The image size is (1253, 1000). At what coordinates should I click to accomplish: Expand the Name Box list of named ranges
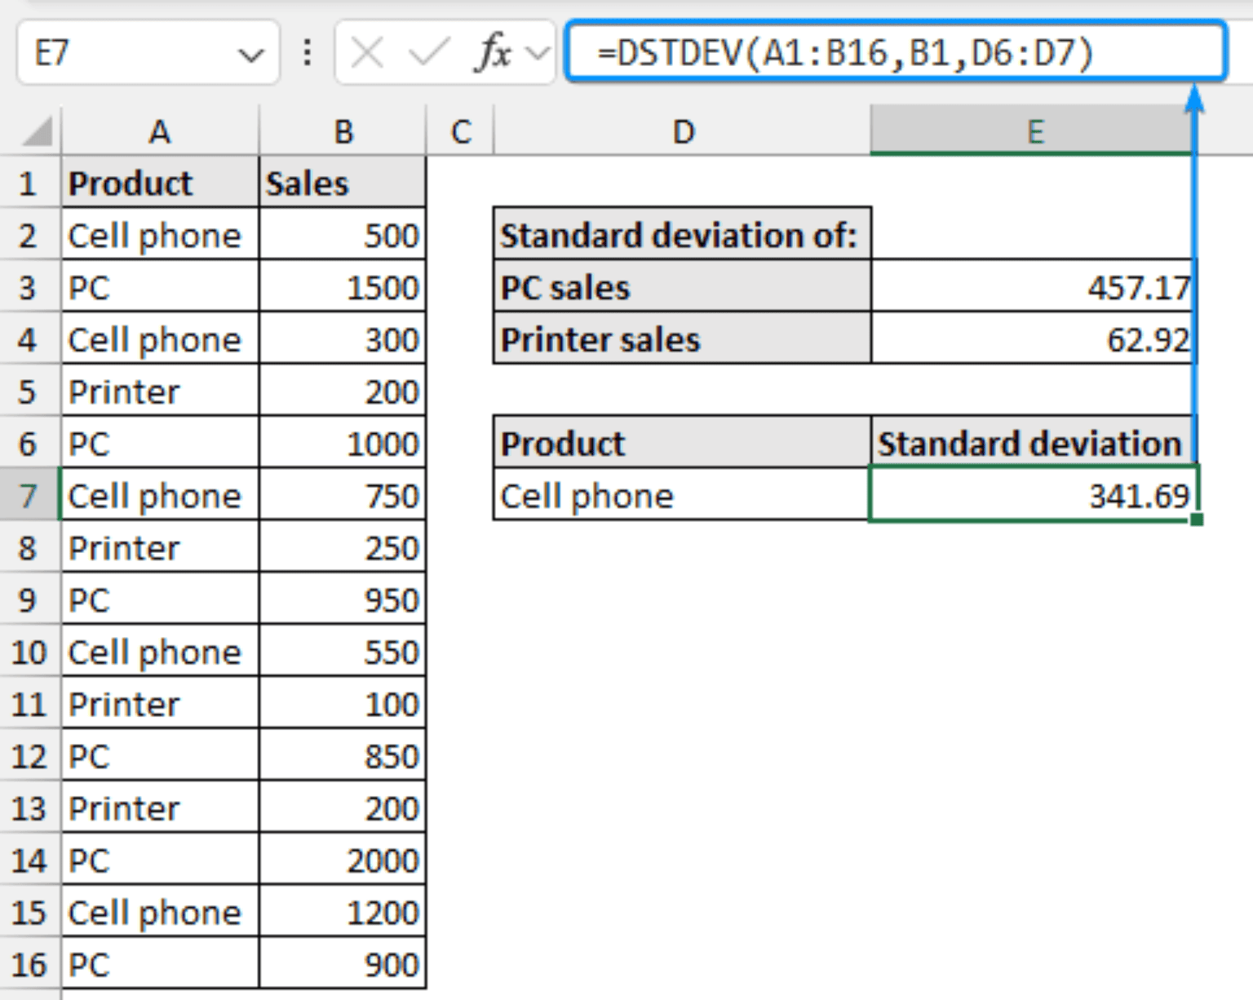250,52
